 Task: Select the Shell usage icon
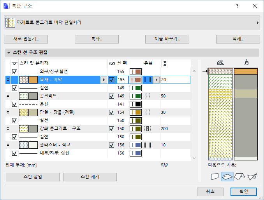pos(252,177)
